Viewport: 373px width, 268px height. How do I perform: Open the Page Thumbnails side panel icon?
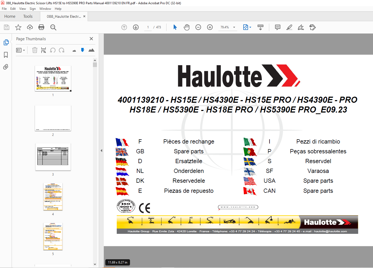coord(6,42)
